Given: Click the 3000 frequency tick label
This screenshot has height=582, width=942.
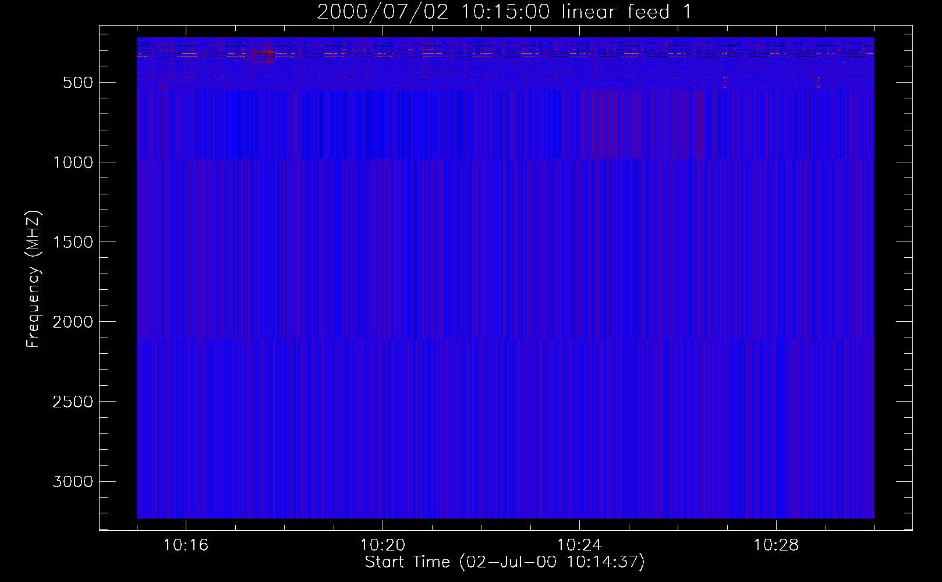Looking at the screenshot, I should pos(73,482).
